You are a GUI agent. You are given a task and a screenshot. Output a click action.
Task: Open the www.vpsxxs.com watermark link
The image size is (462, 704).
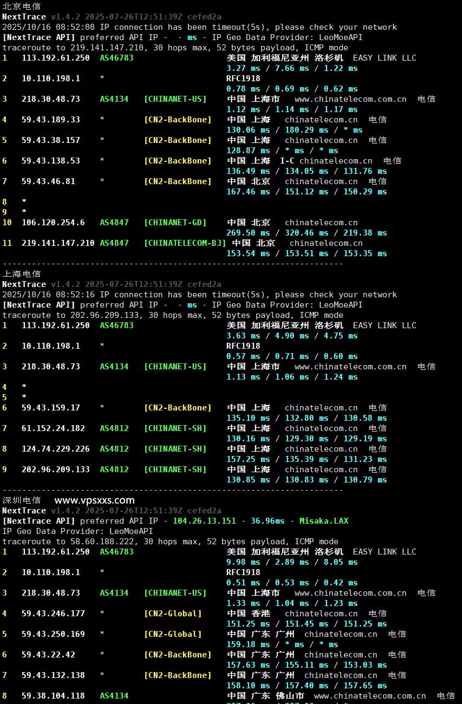(94, 500)
